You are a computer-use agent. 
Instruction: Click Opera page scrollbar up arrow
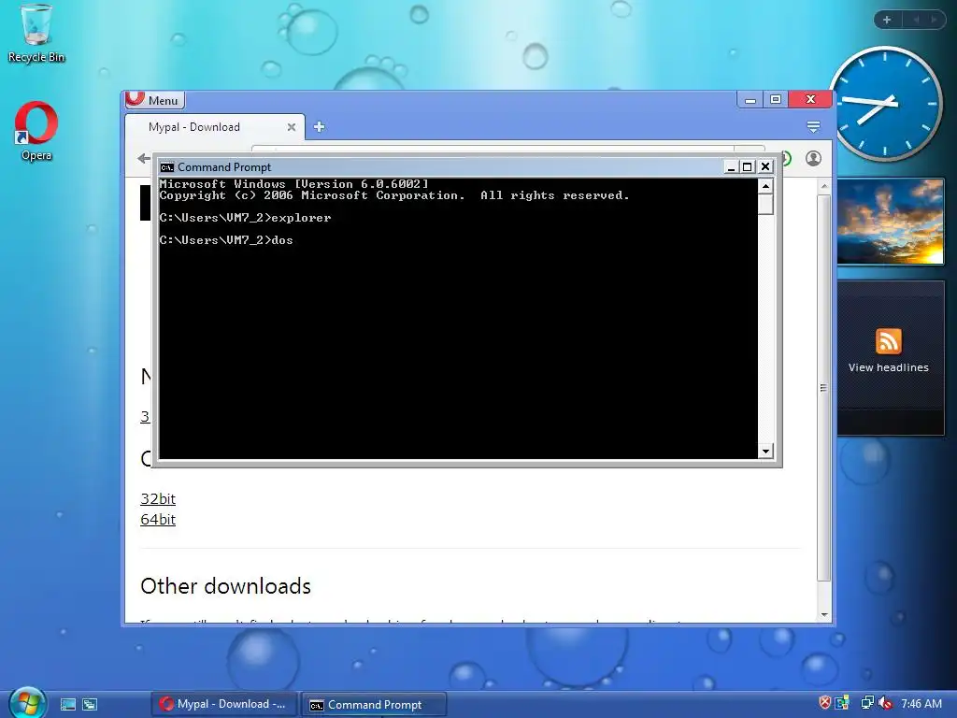coord(824,186)
